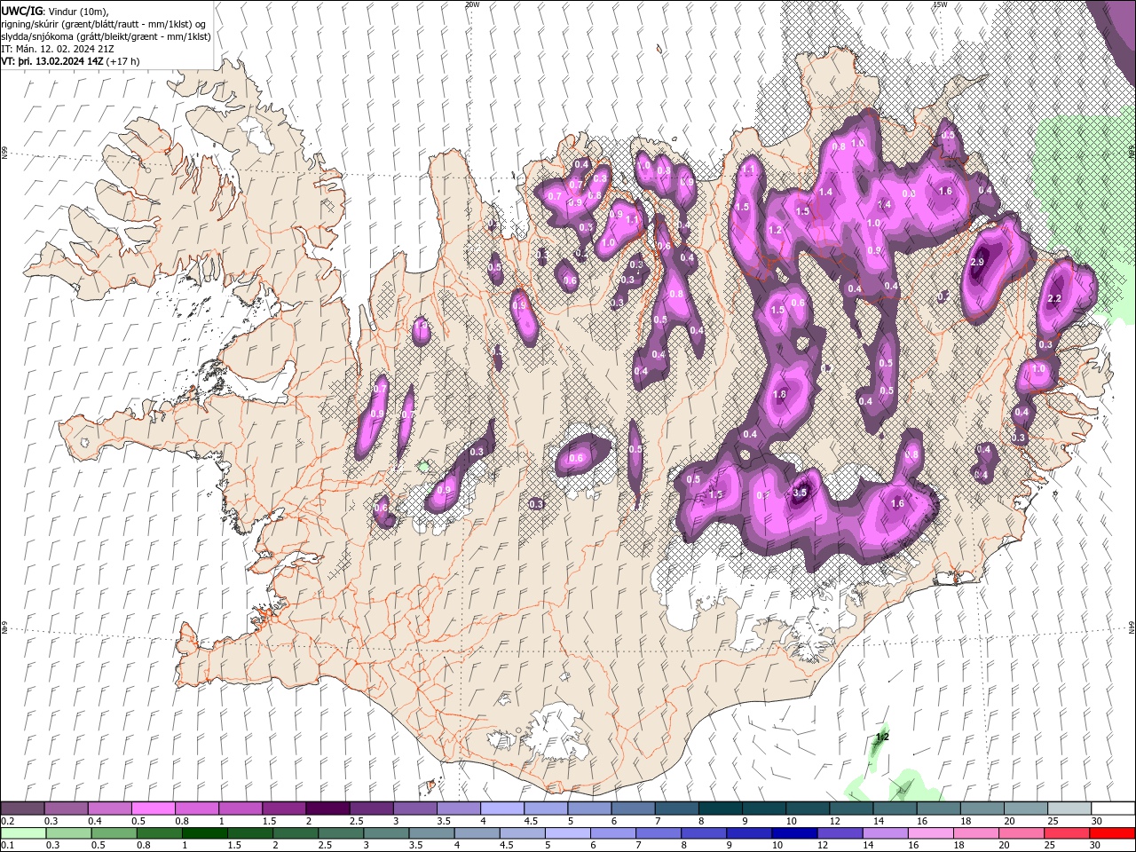Click the "Vindur (10m)," title text
The height and width of the screenshot is (852, 1136).
78,11
